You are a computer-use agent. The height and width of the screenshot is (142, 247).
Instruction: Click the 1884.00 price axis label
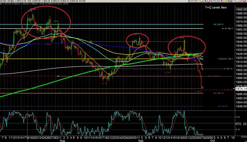[x=241, y=82]
